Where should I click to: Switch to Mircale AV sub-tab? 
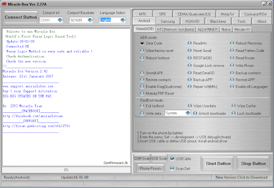pyautogui.click(x=242, y=30)
